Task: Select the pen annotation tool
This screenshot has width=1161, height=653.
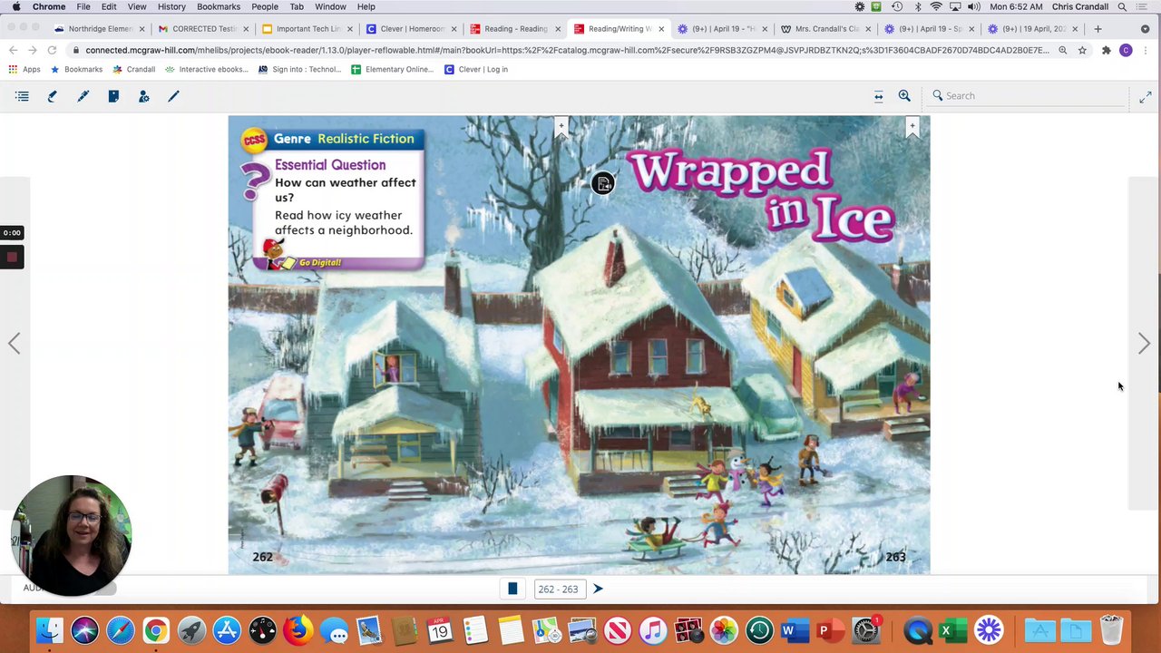Action: coord(83,96)
